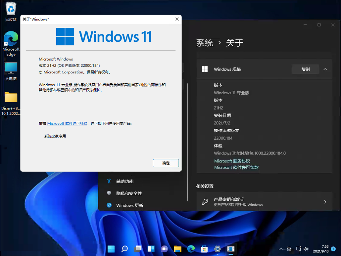This screenshot has width=341, height=256.
Task: Click 2021/7/2 install date value
Action: (222, 123)
